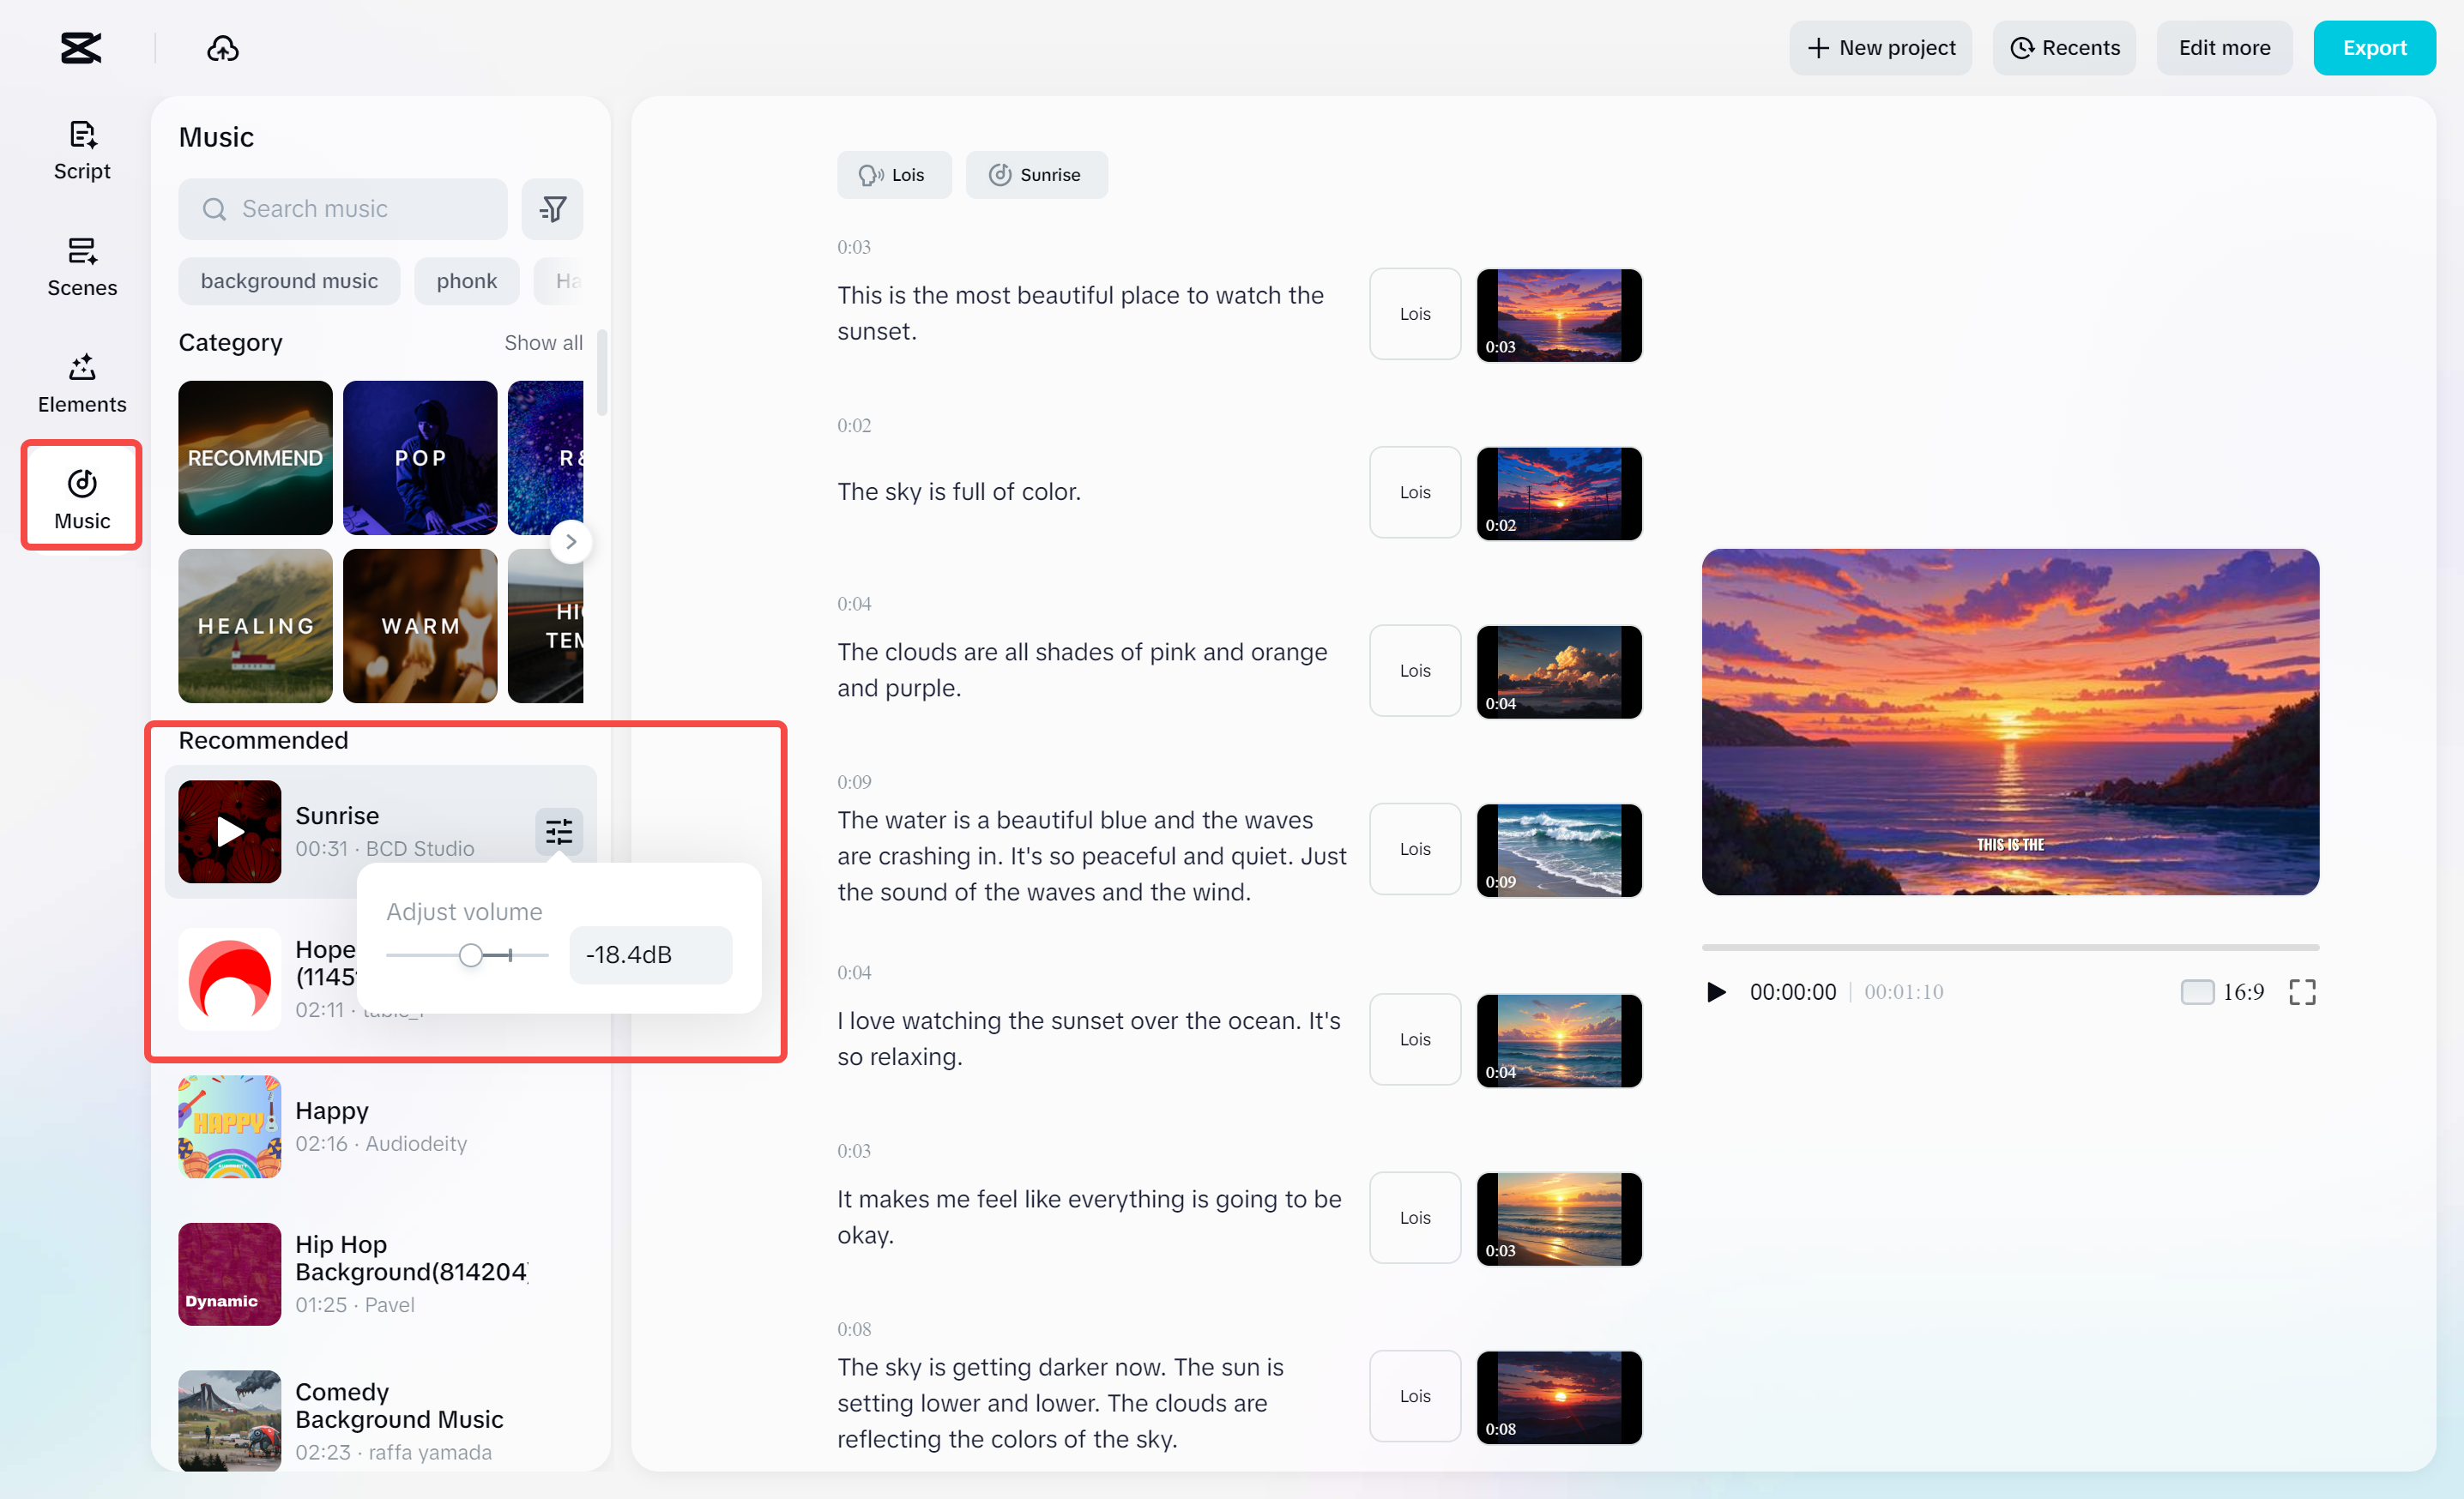Open the Elements panel
Viewport: 2464px width, 1499px height.
(x=81, y=383)
